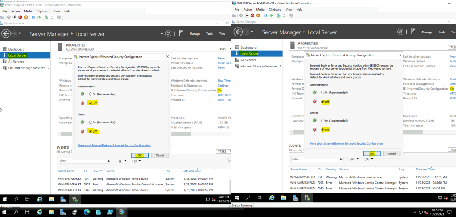Viewport: 456px width, 217px height.
Task: Click Turn Off icon in W2k2019Srv toolbar
Action: [x=247, y=16]
